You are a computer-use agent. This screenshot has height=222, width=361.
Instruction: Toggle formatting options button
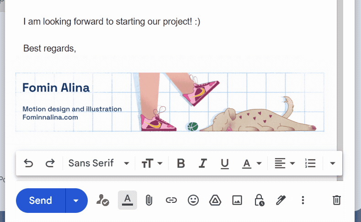click(x=127, y=200)
